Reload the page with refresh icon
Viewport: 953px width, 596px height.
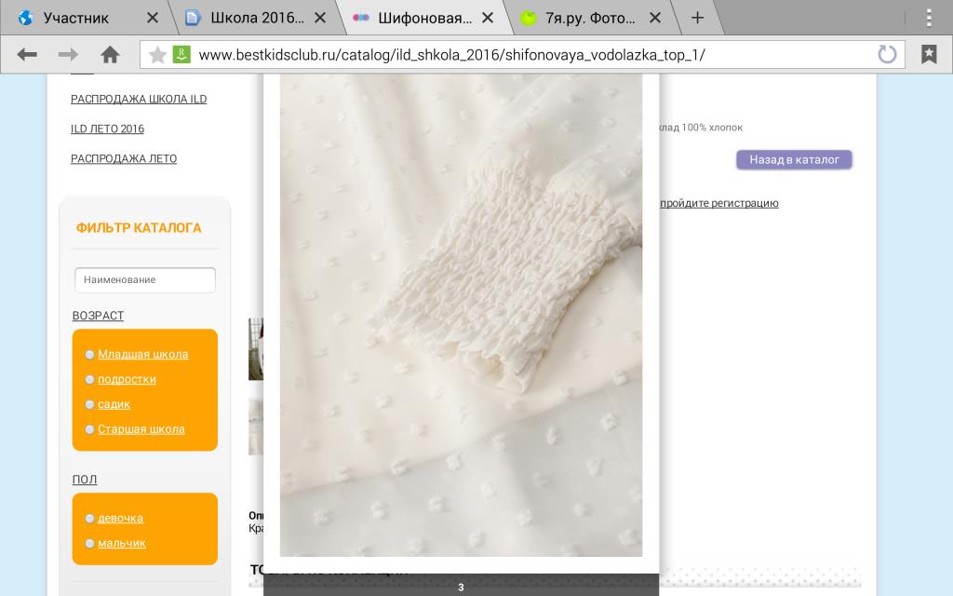[887, 55]
